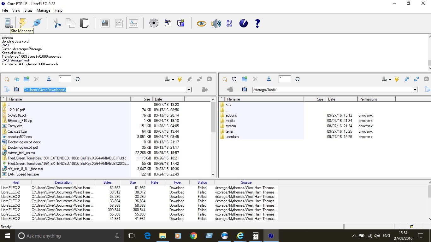Click the greyed document view icon
The image size is (431, 242).
[119, 23]
